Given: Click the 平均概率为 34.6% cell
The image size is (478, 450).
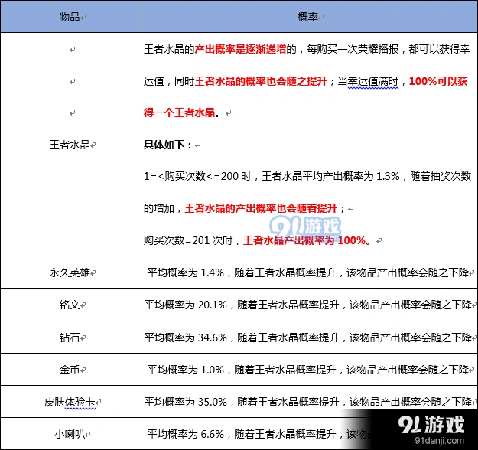Looking at the screenshot, I should click(308, 337).
